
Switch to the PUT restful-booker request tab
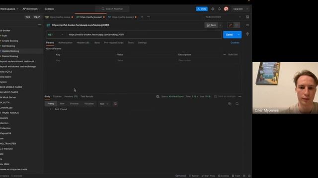(x=122, y=17)
